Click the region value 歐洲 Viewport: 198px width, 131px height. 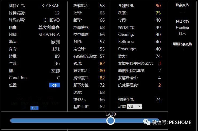click(55, 42)
